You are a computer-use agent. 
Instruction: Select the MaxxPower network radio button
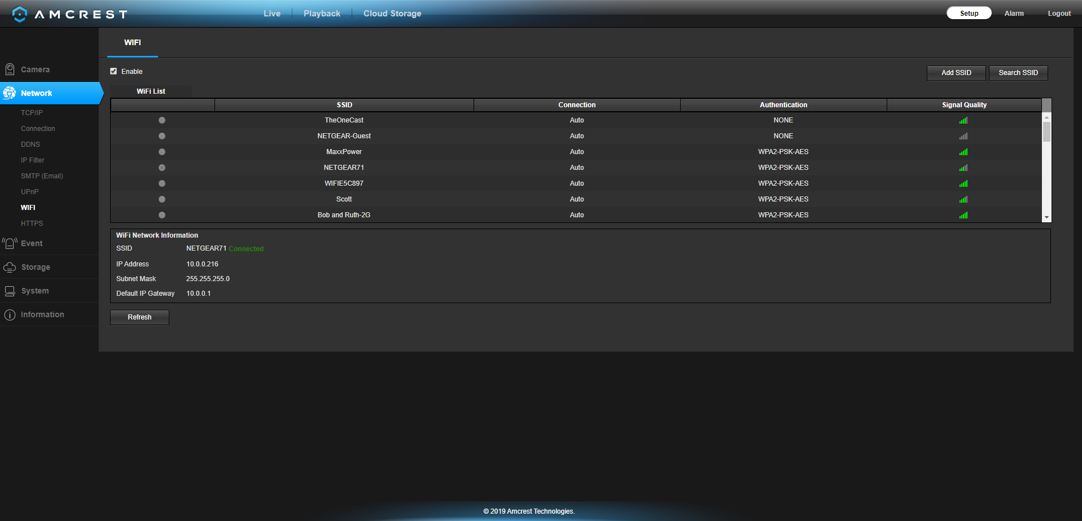pyautogui.click(x=162, y=152)
